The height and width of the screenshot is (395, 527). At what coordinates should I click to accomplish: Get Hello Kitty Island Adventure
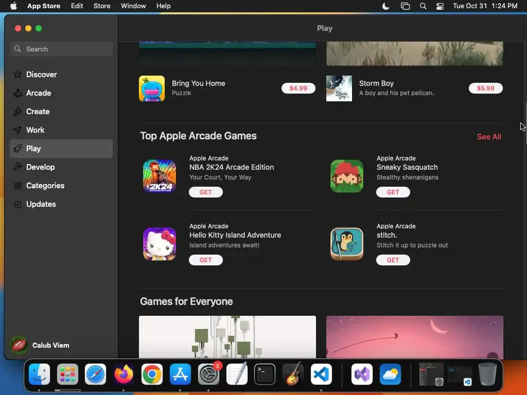(206, 260)
